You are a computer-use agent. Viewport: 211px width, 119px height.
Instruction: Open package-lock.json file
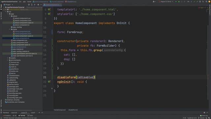(x=15, y=89)
